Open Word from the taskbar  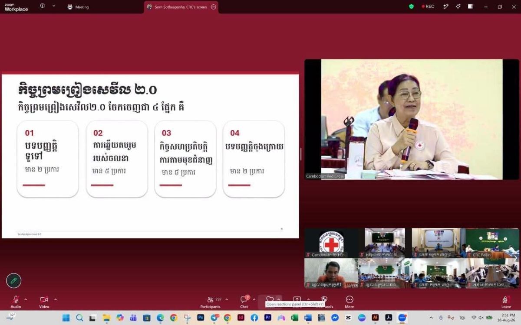point(308,318)
